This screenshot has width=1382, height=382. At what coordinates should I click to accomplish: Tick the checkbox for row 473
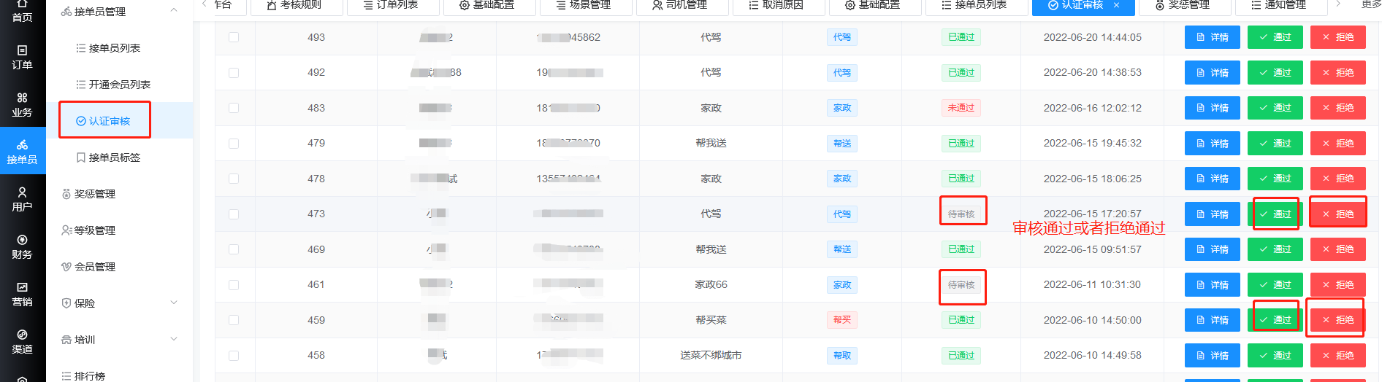(x=234, y=214)
